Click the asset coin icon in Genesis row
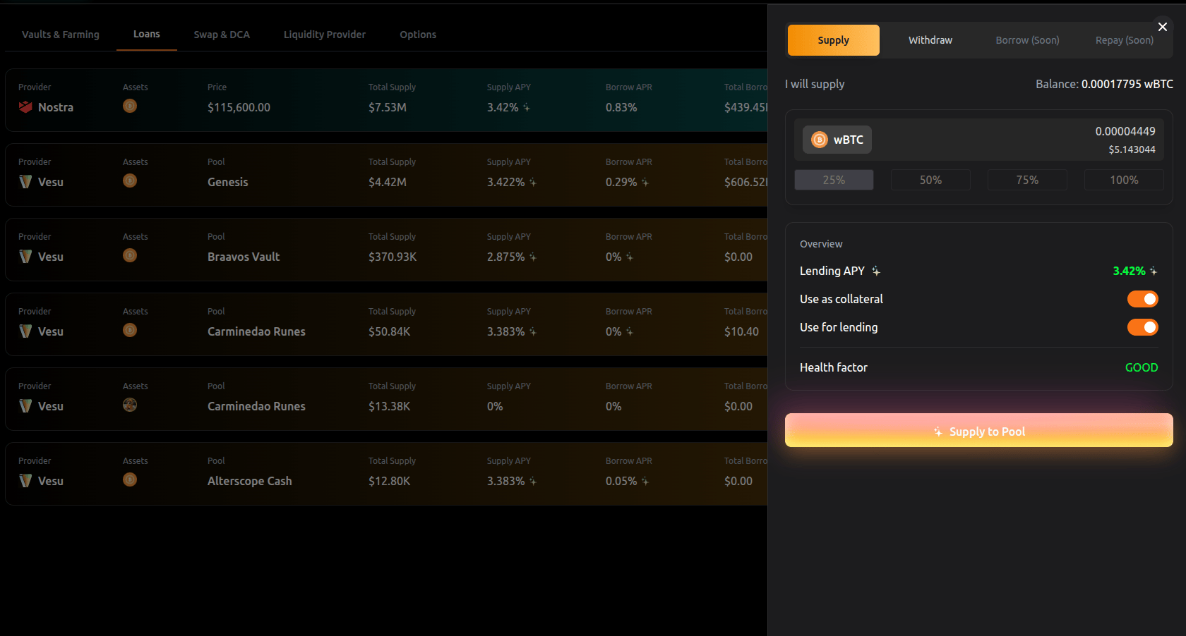Viewport: 1186px width, 636px height. tap(130, 181)
